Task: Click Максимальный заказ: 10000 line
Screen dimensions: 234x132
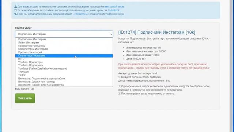Action: click(143, 55)
